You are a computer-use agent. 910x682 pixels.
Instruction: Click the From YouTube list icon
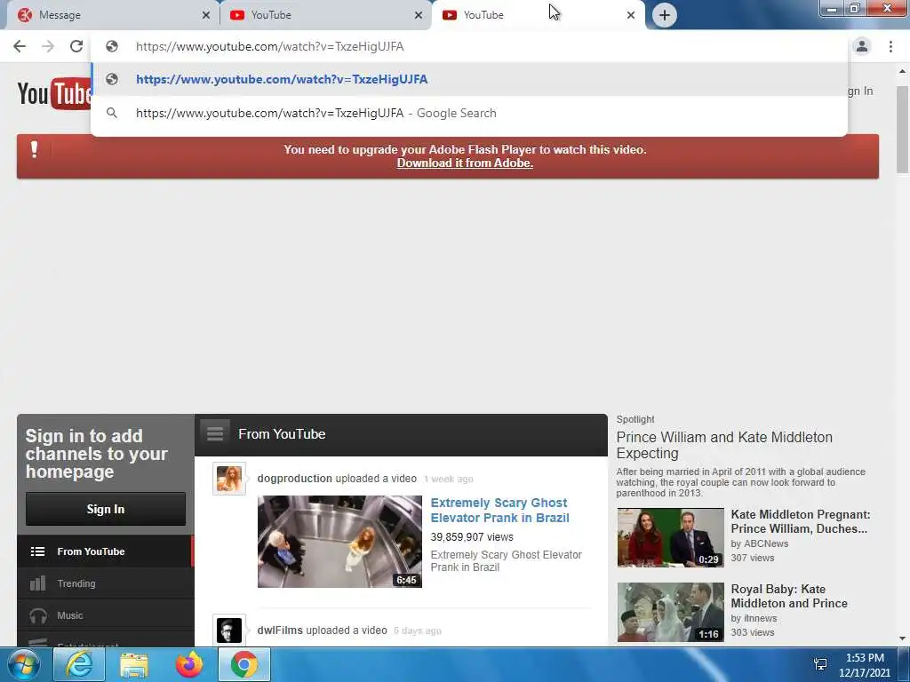[x=37, y=551]
